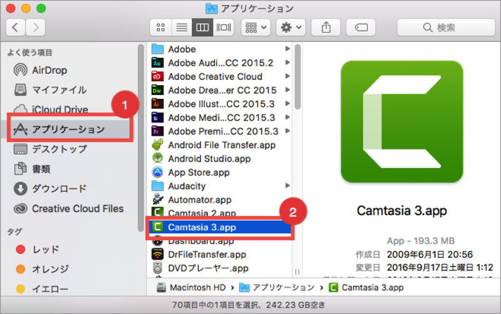Expand the Adobe folder arrow

tap(287, 49)
